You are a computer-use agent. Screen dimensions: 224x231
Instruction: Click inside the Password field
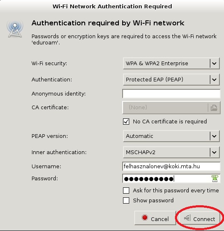click(x=171, y=179)
